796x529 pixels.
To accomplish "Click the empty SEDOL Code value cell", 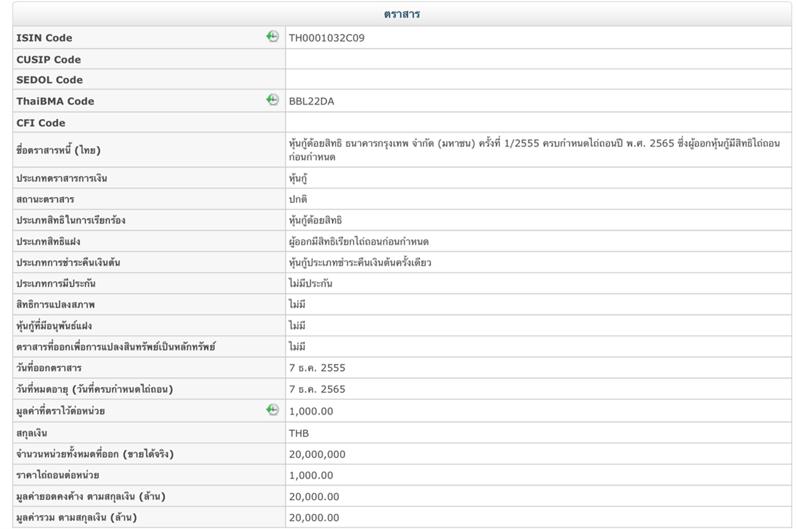I will tap(537, 80).
